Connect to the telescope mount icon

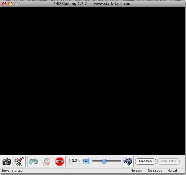pyautogui.click(x=20, y=161)
